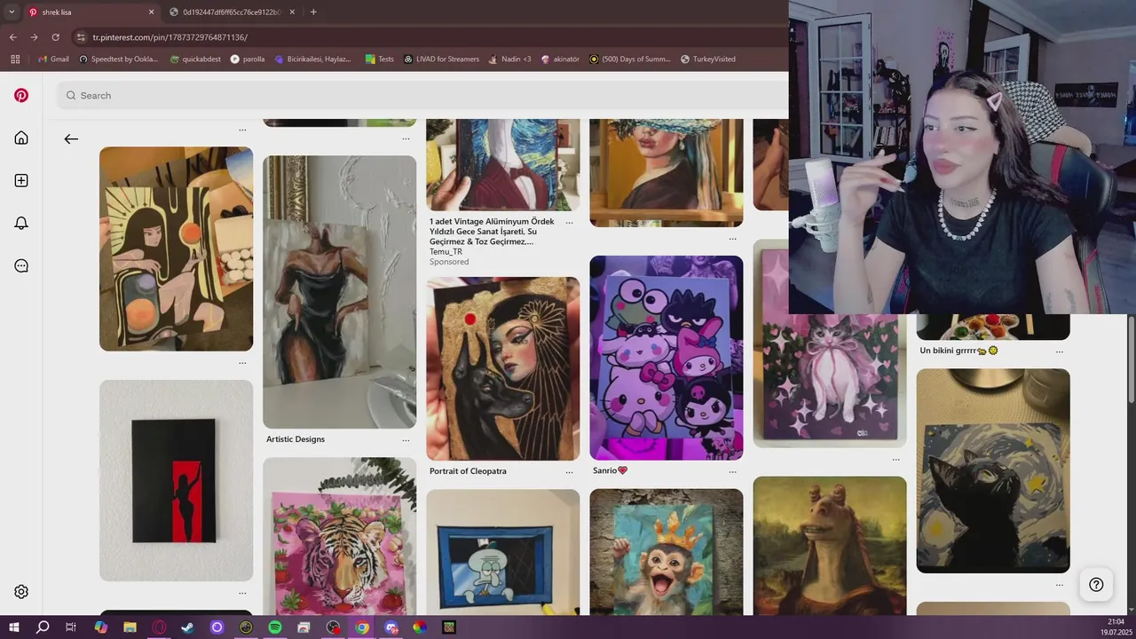The height and width of the screenshot is (639, 1136).
Task: Open Google Chrome from the taskbar
Action: pos(362,627)
